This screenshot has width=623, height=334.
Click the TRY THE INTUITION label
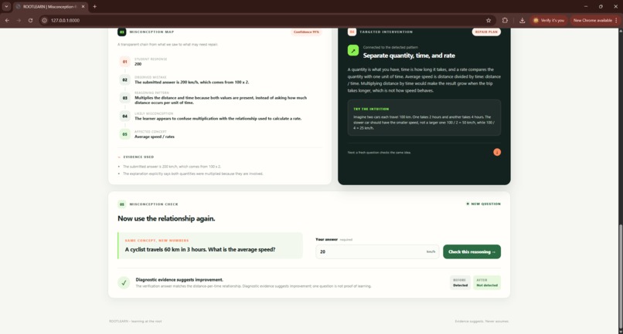(x=371, y=109)
